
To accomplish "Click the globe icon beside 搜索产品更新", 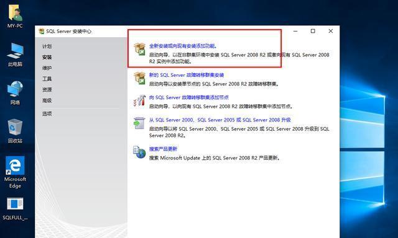I will [139, 152].
